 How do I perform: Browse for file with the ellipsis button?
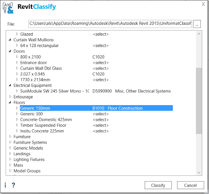coord(197,24)
